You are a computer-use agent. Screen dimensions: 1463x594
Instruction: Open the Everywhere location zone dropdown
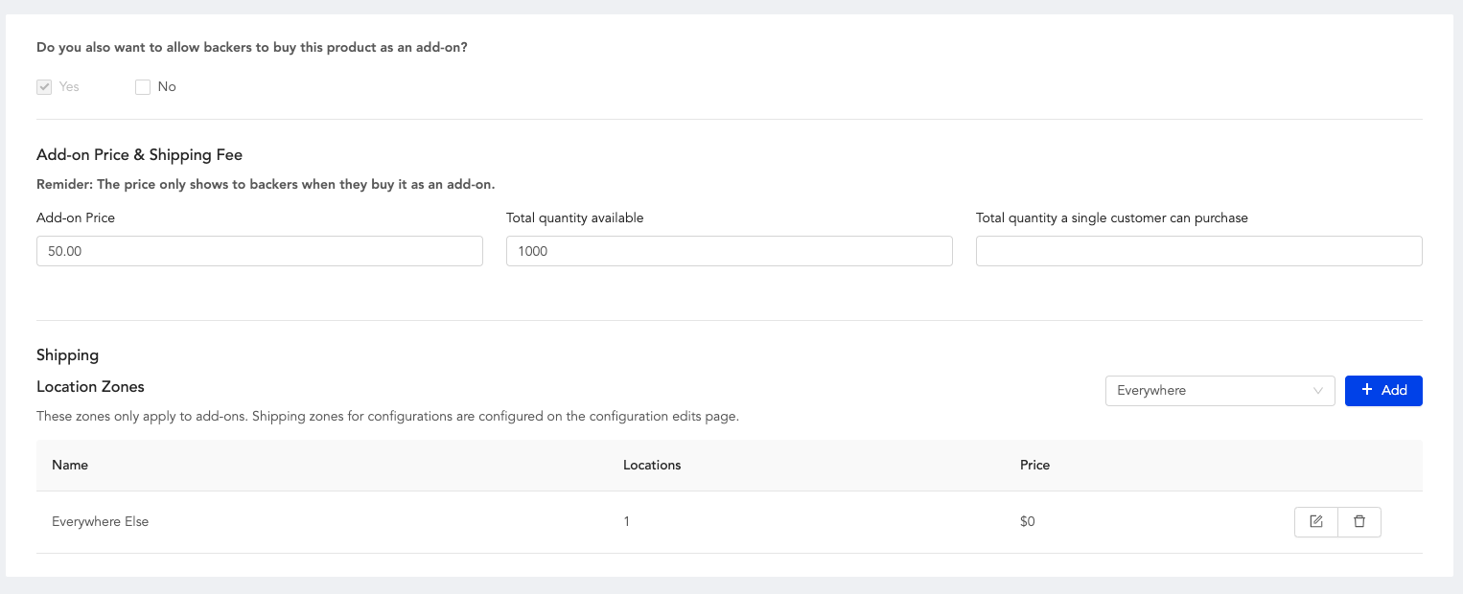[x=1208, y=391]
